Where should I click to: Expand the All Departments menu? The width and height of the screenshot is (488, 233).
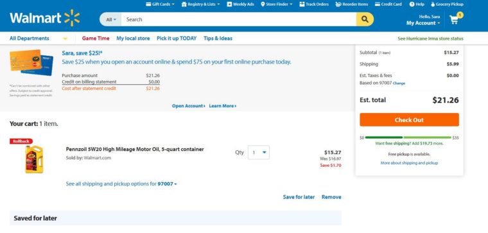39,39
